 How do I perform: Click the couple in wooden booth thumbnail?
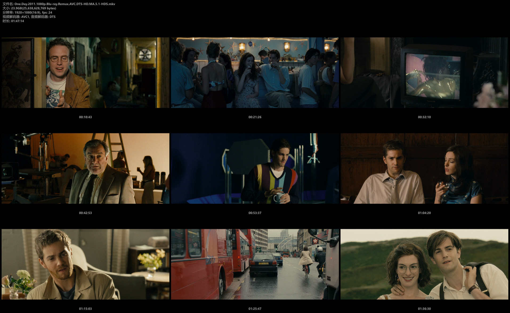[x=424, y=168]
